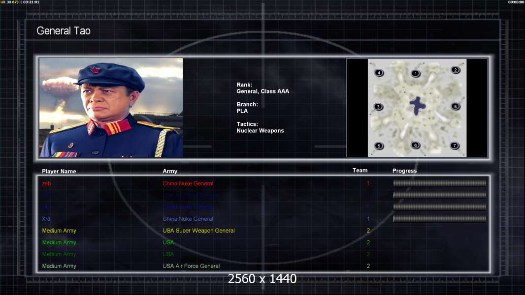
Task: Click the General Tao portrait image
Action: 111,107
